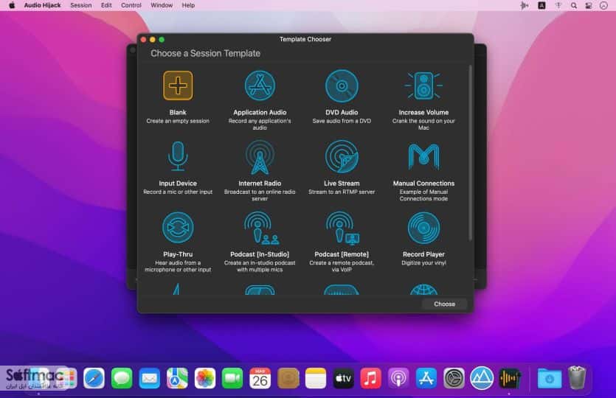Open the Siri icon in menu bar
This screenshot has width=616, height=398.
coord(603,5)
